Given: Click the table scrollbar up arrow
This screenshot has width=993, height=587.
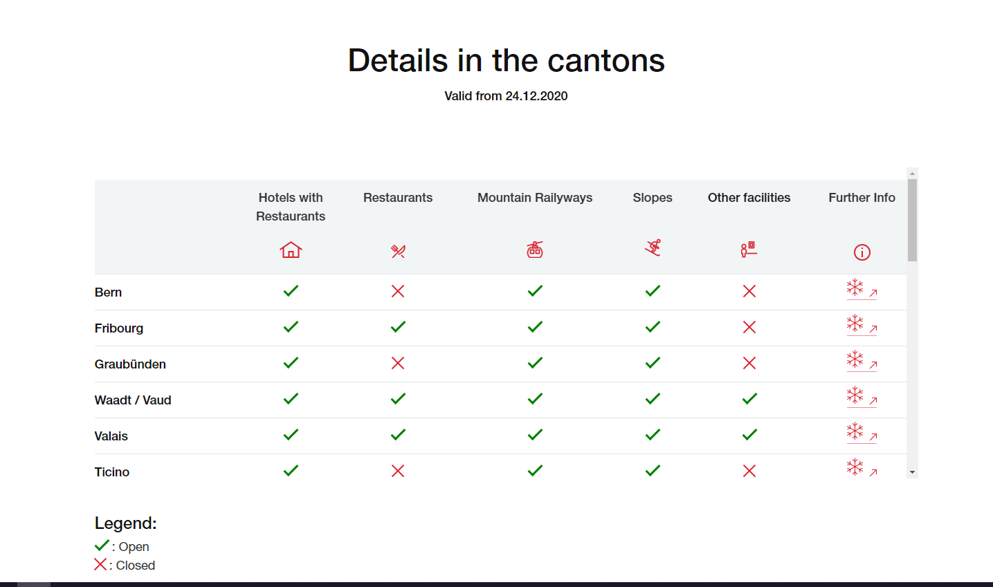Looking at the screenshot, I should 912,174.
